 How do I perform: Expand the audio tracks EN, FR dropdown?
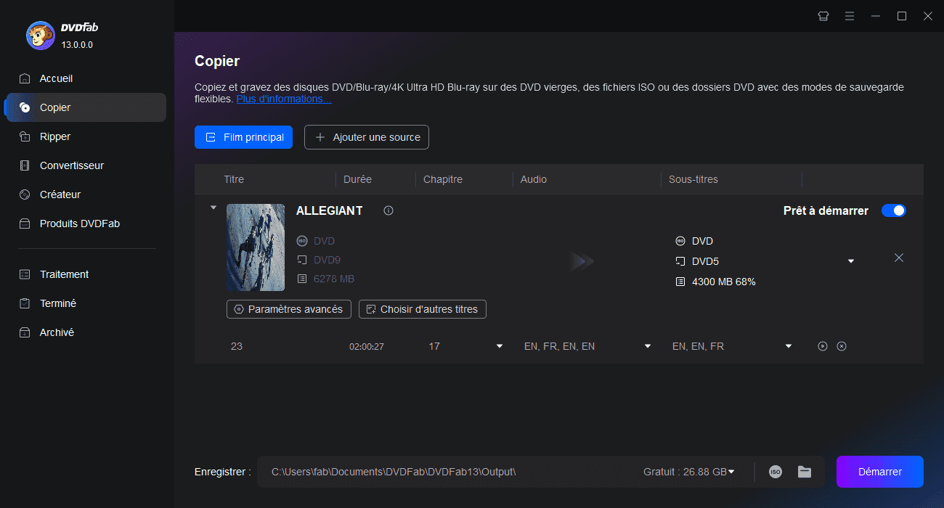(648, 347)
